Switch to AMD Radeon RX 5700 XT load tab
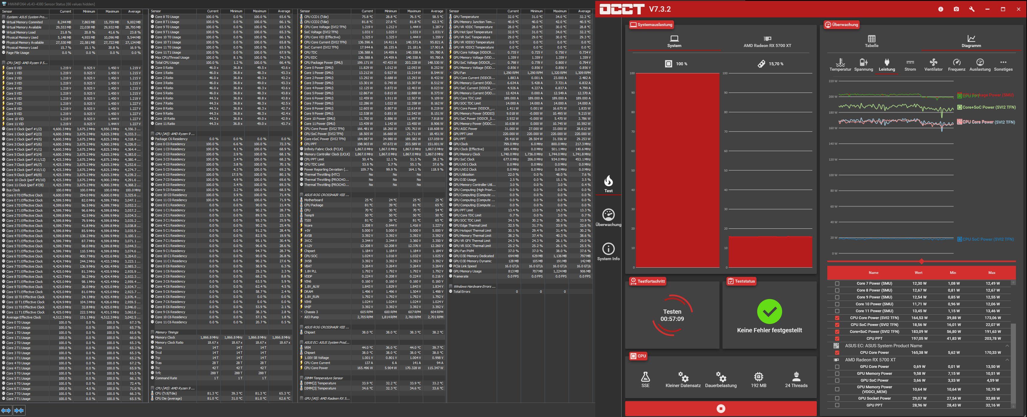Screen dimensions: 1027x417 [x=767, y=42]
